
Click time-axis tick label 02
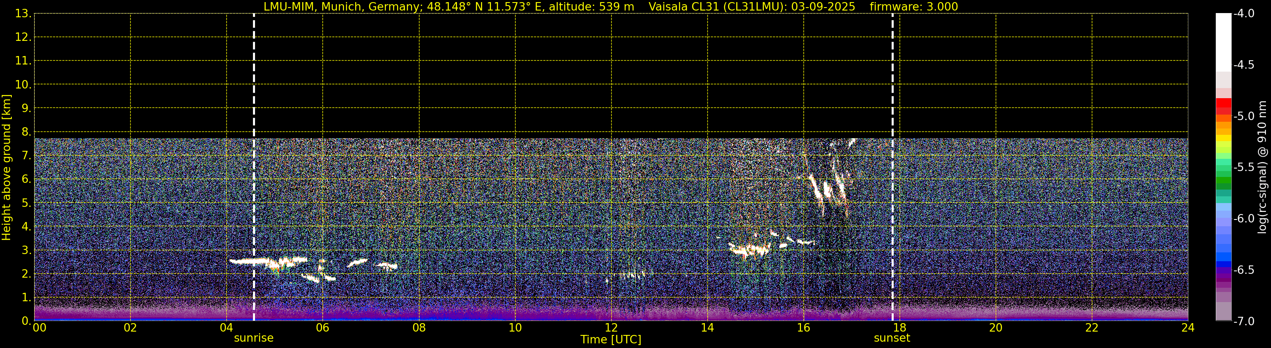[x=130, y=328]
